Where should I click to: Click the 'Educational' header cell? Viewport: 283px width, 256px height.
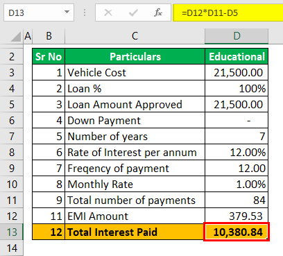pos(237,56)
